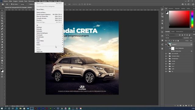
Task: Select the Pen tool
Action: [2, 50]
